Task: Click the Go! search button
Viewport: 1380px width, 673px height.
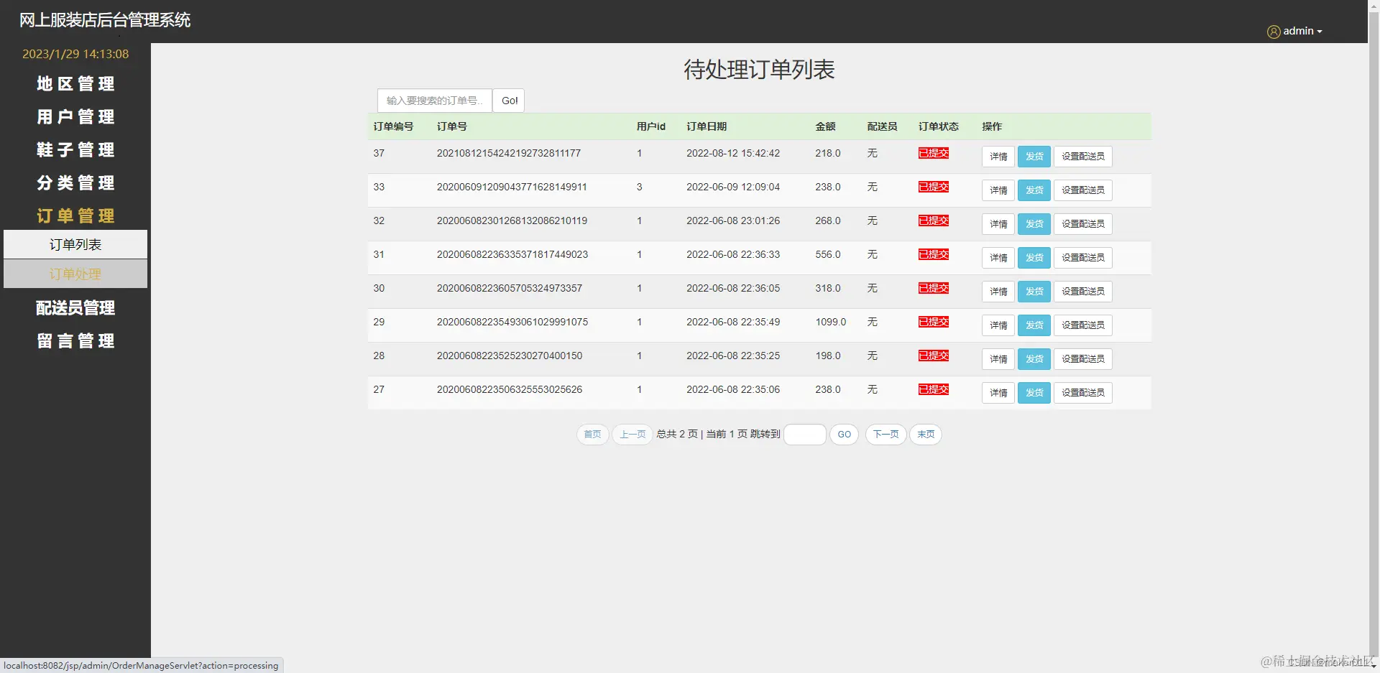Action: (x=510, y=101)
